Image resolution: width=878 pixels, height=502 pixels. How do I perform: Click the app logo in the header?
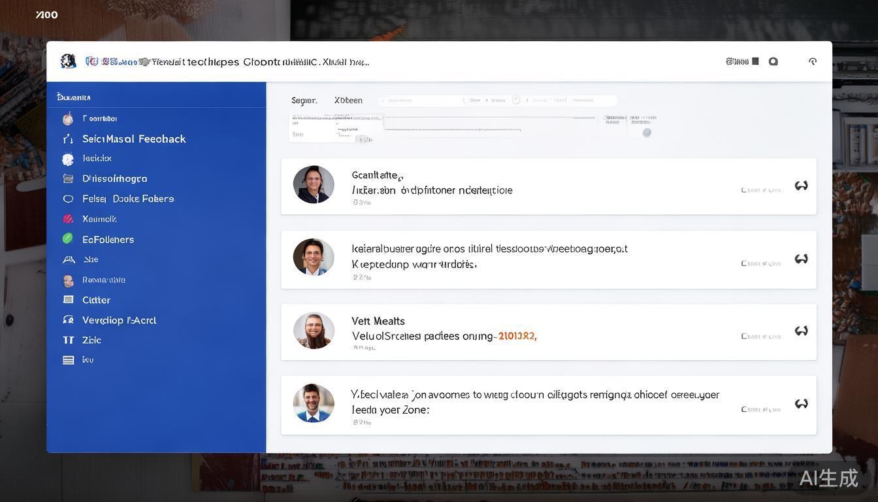[68, 61]
